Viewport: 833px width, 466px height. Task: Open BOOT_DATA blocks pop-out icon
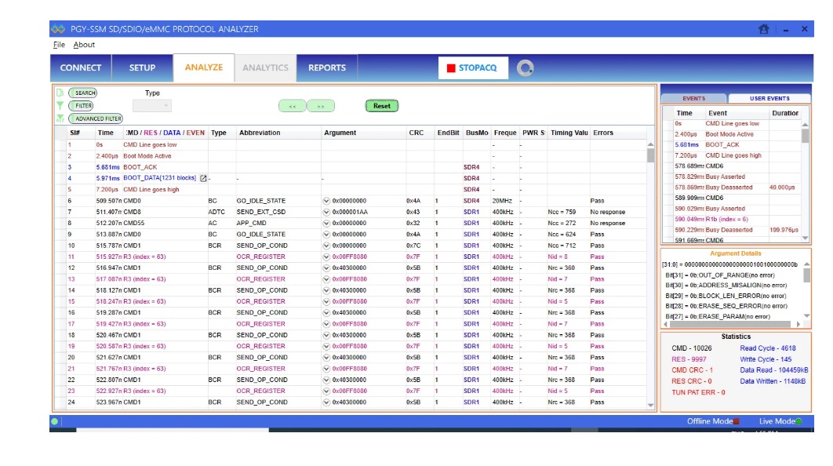tap(203, 178)
